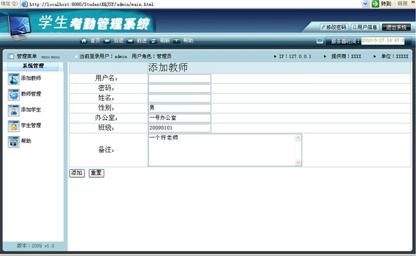Click the 退出系统 logout button
The image size is (416, 256).
[396, 27]
